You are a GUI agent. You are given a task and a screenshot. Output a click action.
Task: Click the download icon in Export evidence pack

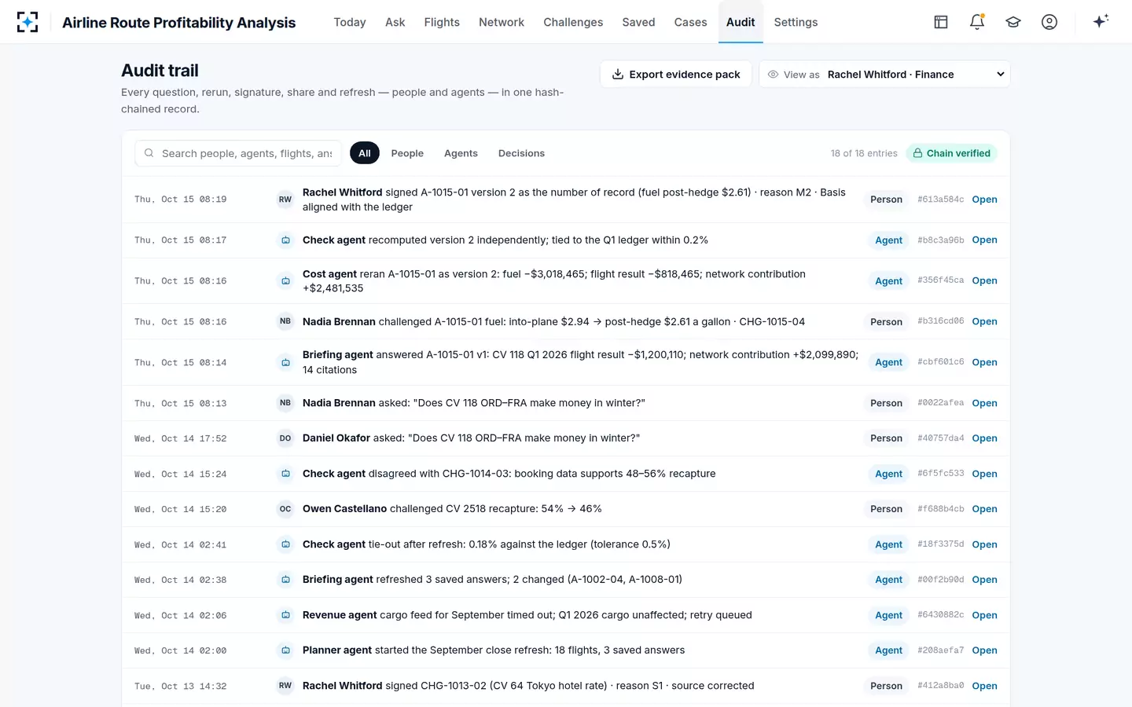(618, 75)
